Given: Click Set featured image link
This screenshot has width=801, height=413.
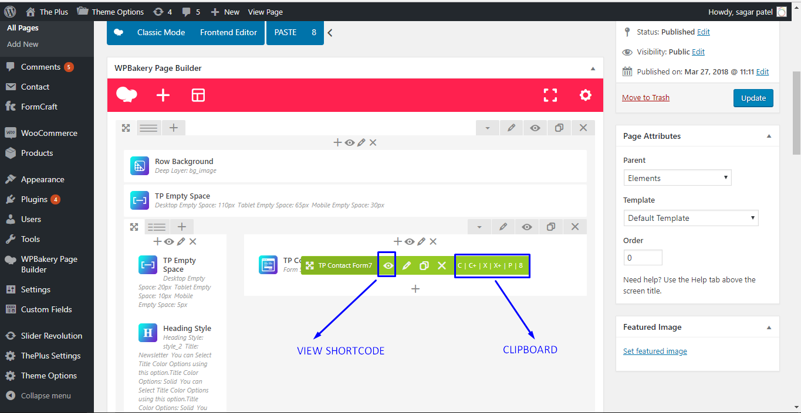Looking at the screenshot, I should click(x=655, y=351).
